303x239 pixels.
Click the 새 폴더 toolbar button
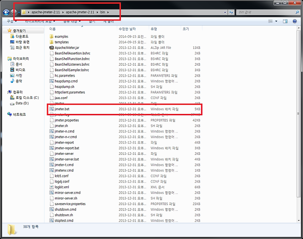(109, 21)
